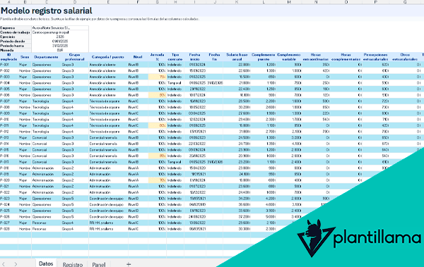
Task: Select the 'Ejercicio' label cell
Action: coord(16,37)
